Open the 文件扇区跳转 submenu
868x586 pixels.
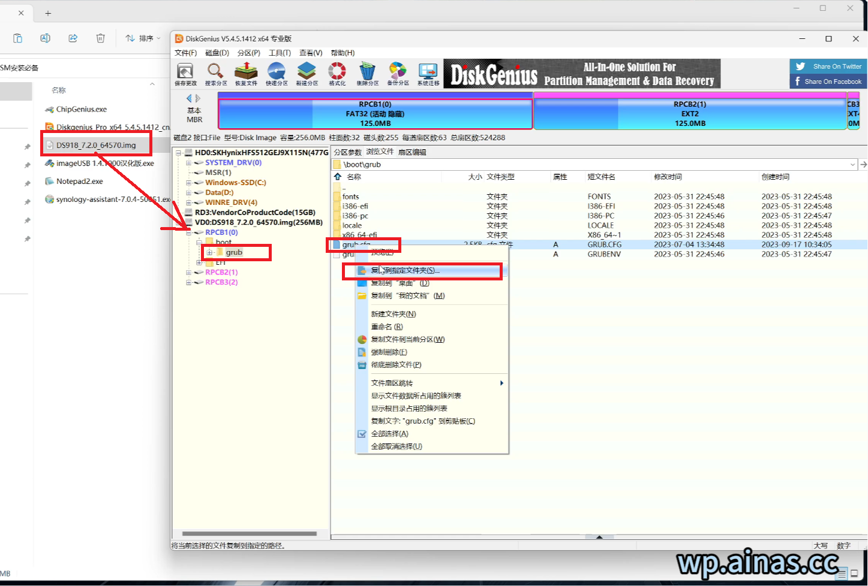point(432,383)
